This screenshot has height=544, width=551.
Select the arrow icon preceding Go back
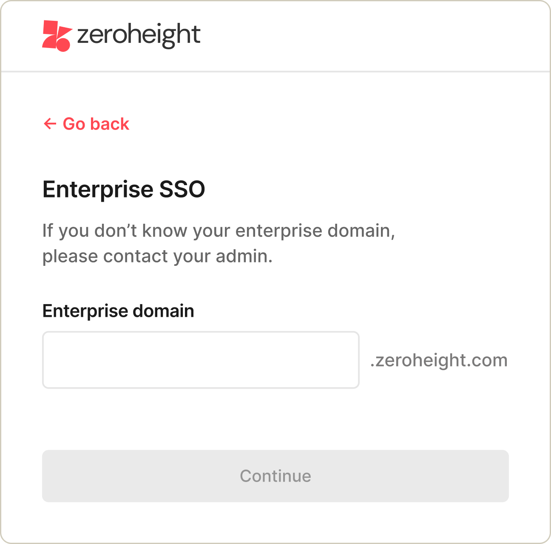coord(50,124)
